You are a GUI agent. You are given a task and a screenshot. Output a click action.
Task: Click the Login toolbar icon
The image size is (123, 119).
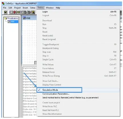(x=26, y=12)
